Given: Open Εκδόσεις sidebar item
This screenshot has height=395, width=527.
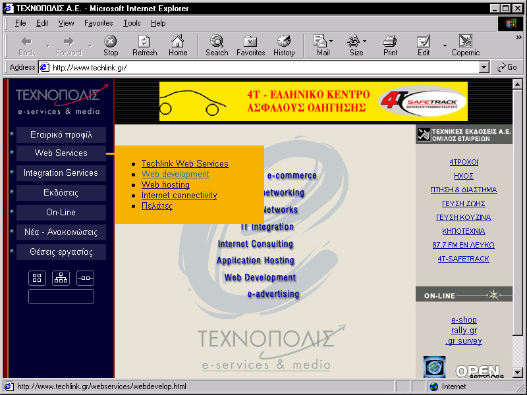Looking at the screenshot, I should coord(61,193).
